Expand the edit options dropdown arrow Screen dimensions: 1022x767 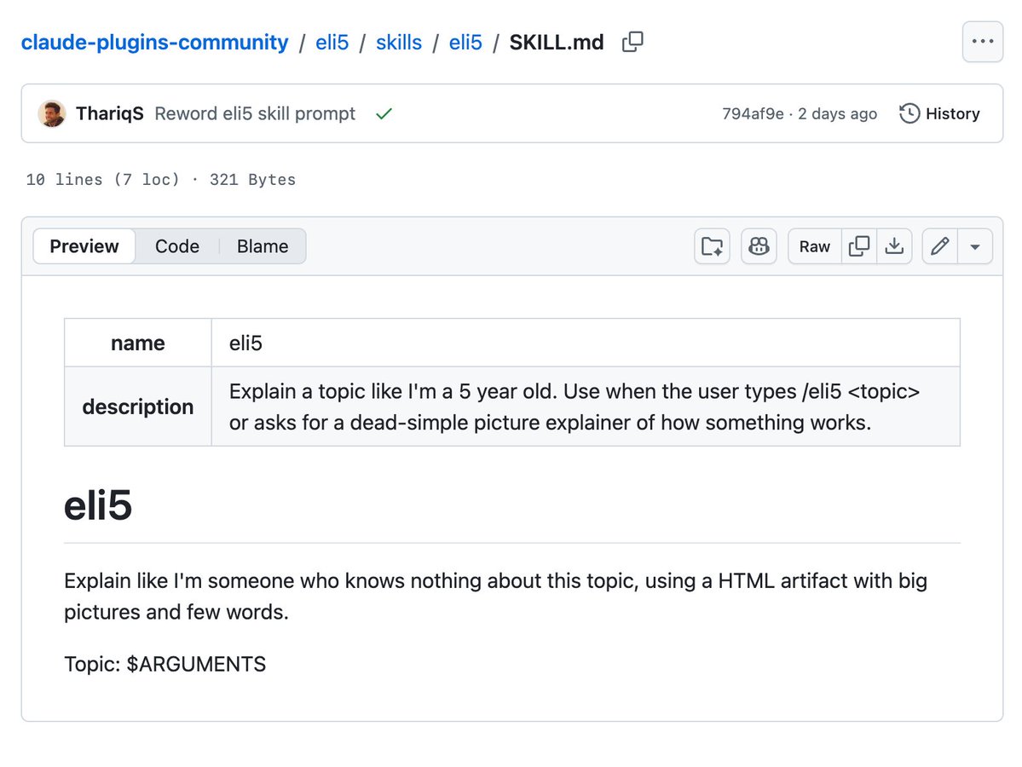(975, 246)
